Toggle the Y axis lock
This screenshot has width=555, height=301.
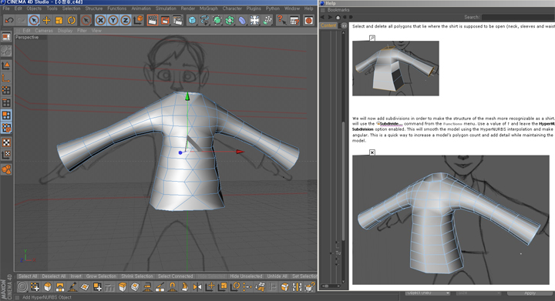click(113, 20)
